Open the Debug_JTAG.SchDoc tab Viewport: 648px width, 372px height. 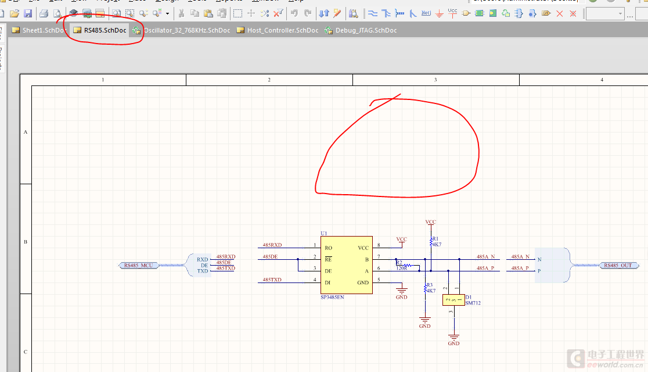click(361, 30)
